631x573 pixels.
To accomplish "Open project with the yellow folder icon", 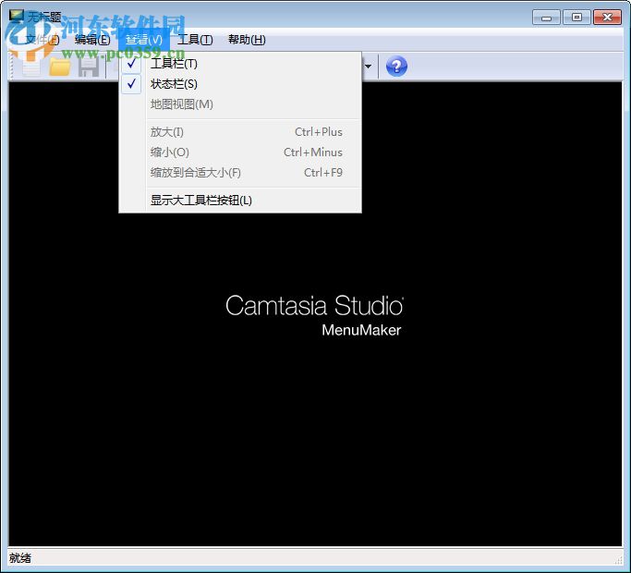I will tap(59, 67).
